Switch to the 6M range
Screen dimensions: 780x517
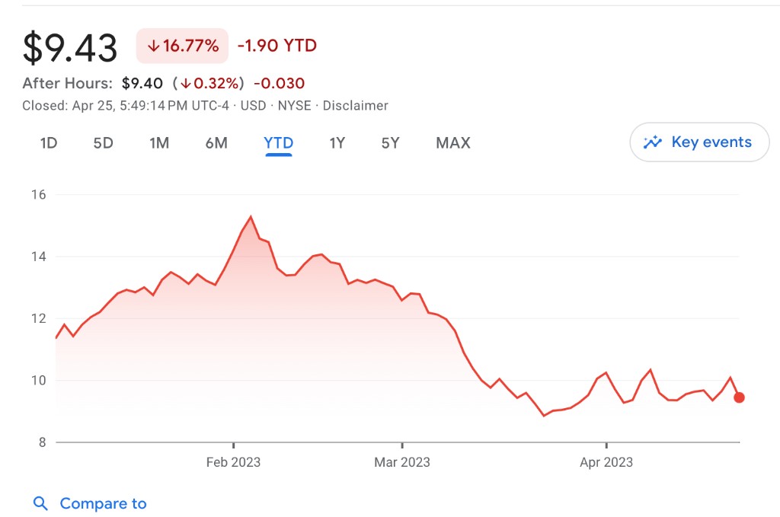point(216,143)
